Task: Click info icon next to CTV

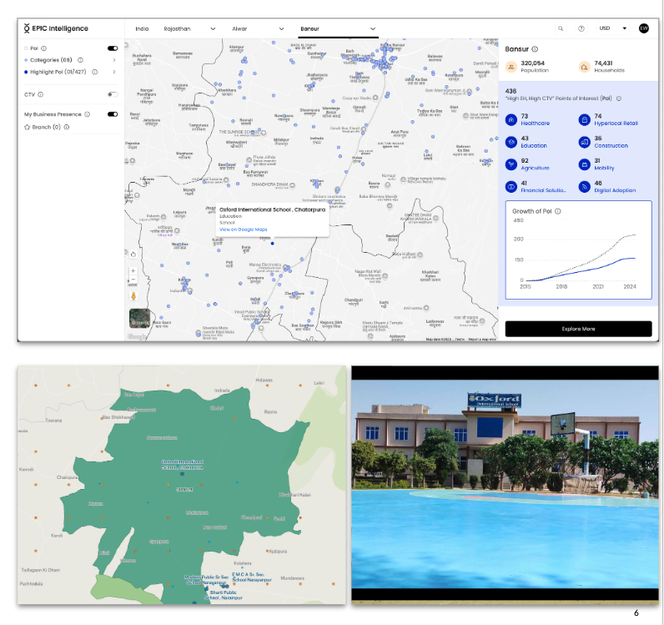Action: (x=41, y=94)
